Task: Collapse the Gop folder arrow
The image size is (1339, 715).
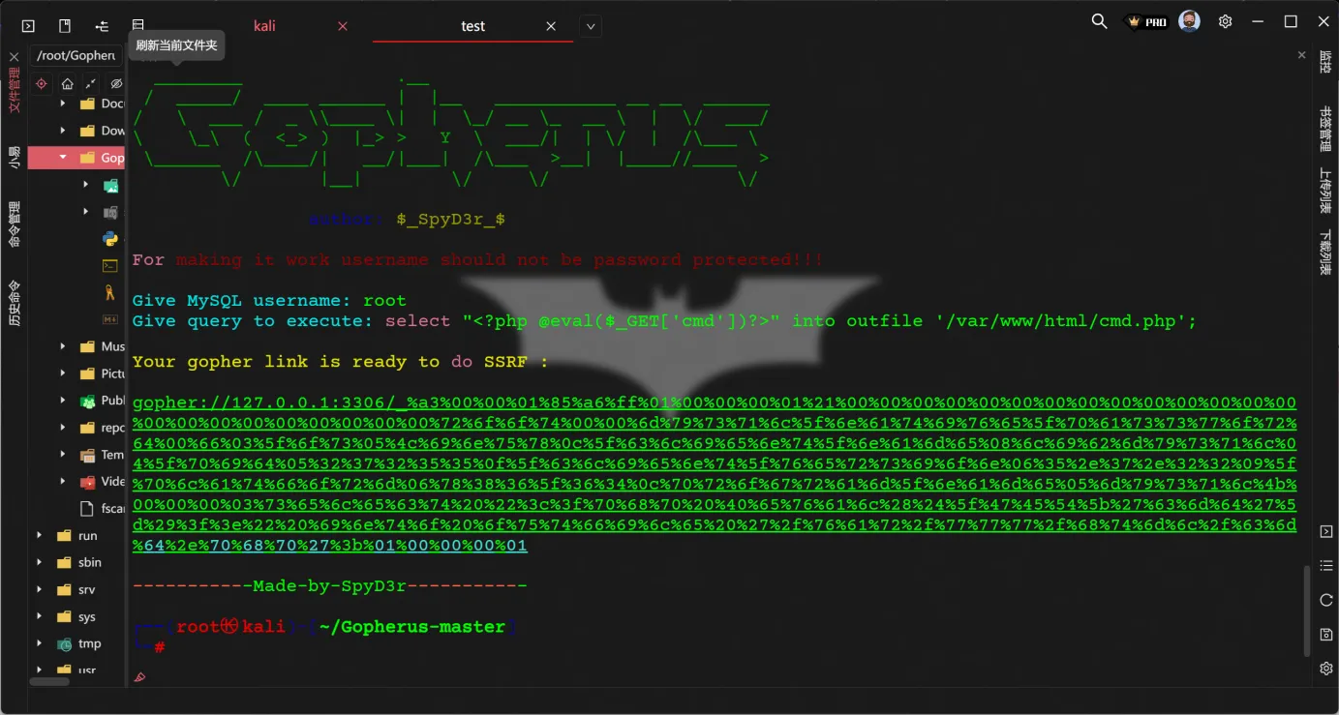Action: pyautogui.click(x=63, y=158)
